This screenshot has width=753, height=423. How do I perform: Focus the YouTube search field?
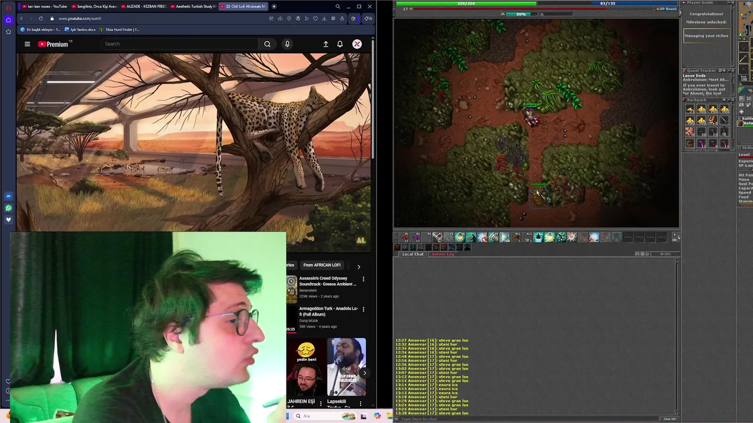pos(179,44)
